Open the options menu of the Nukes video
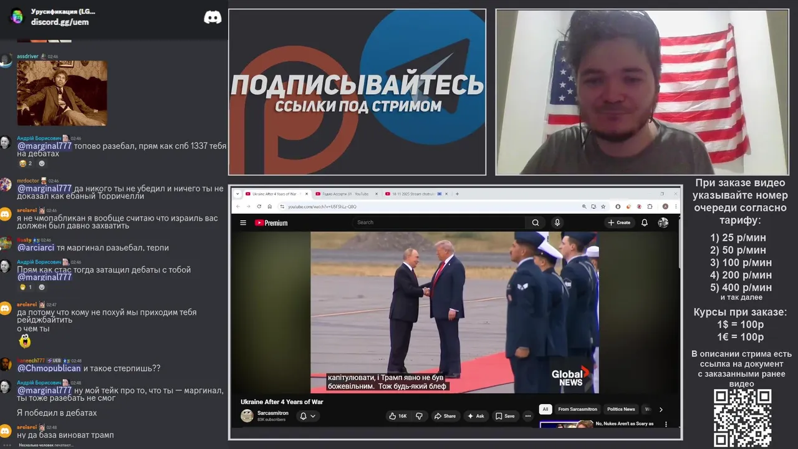 click(x=666, y=424)
